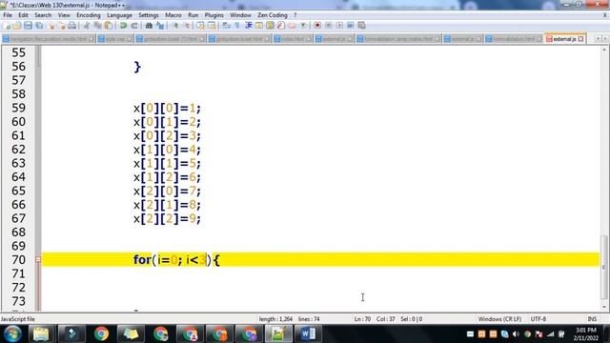
Task: Click the Replace toolbar icon
Action: [x=160, y=26]
